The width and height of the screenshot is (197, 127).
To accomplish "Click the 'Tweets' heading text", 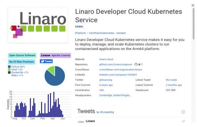I will [x=86, y=111].
